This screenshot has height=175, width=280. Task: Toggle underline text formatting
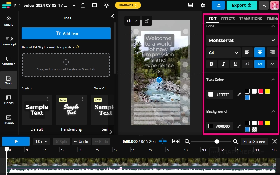coord(235,64)
